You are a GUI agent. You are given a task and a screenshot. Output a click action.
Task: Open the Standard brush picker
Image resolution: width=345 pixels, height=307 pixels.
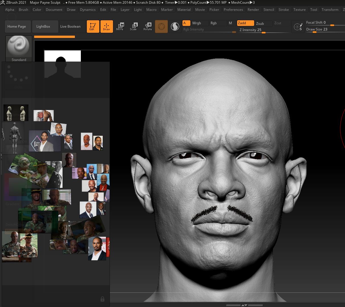point(19,48)
